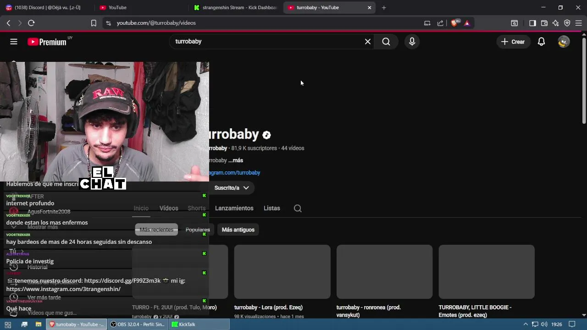Expand channel description with ...más

point(236,160)
